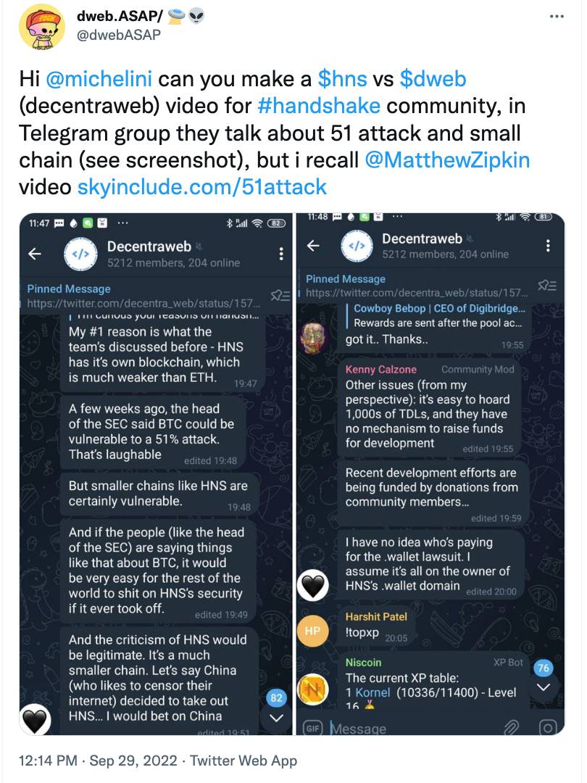The image size is (587, 783).
Task: Open the tweet's three-dot more options menu
Action: click(x=555, y=17)
